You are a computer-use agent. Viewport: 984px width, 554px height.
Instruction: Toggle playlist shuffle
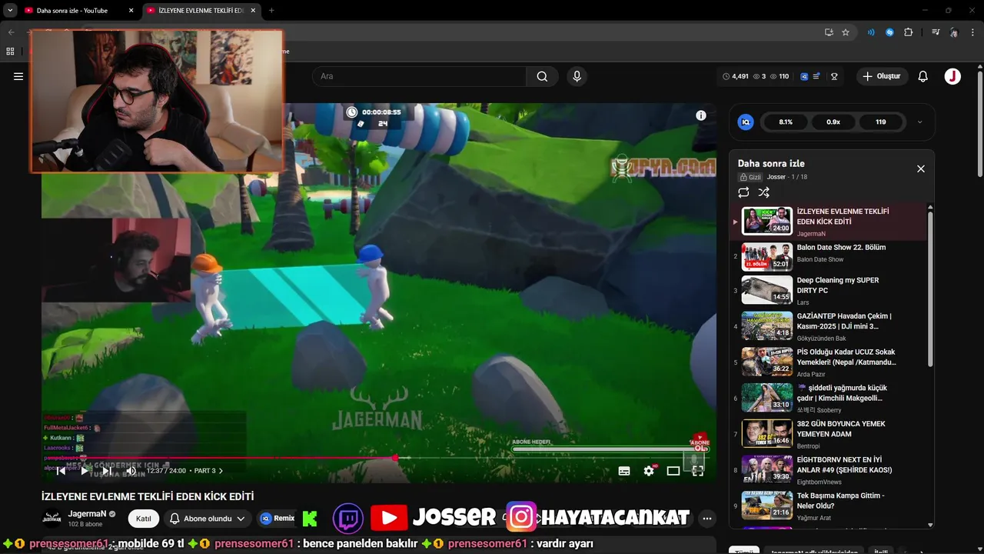[763, 192]
